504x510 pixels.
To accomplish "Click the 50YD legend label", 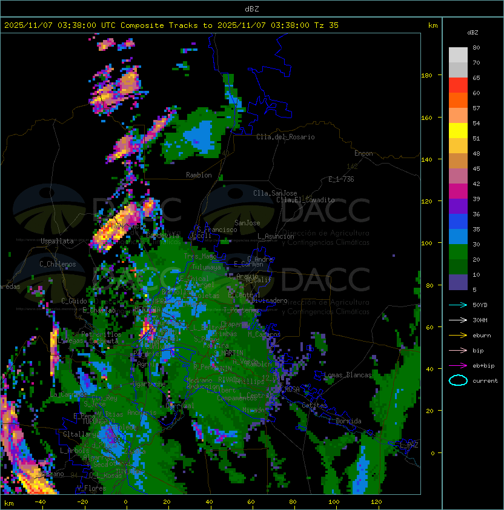I will tap(480, 305).
